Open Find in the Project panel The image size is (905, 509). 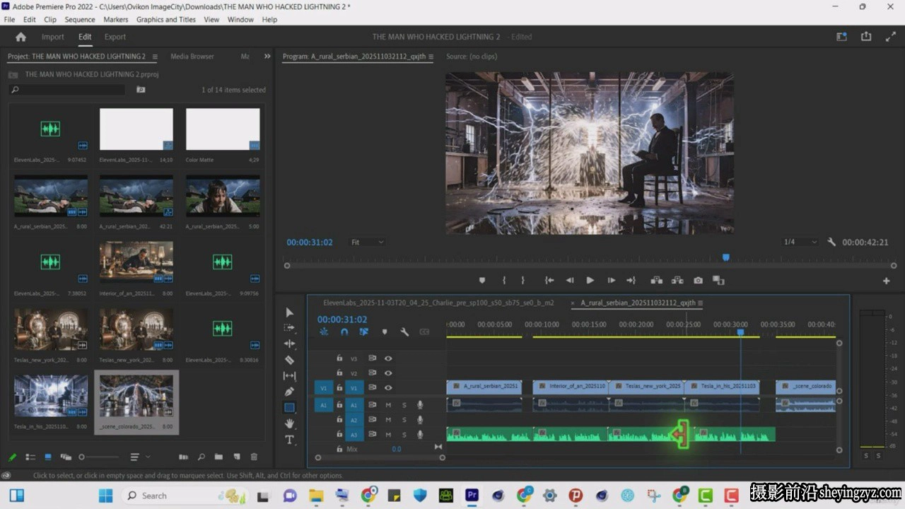[201, 457]
